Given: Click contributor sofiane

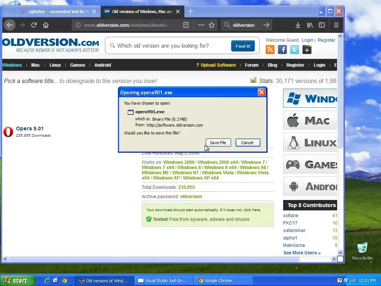Looking at the screenshot, I should tap(291, 216).
